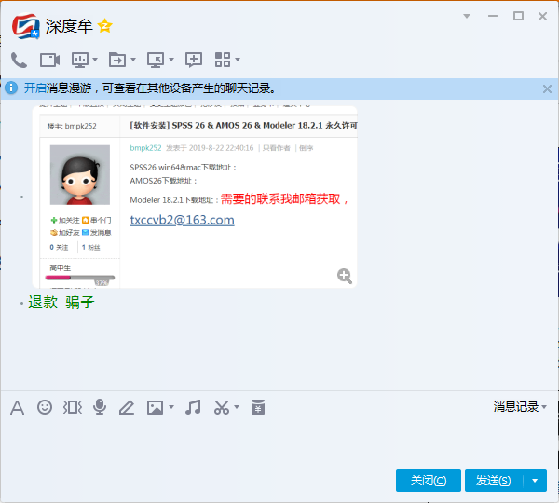Viewport: 559px width, 503px height.
Task: Click the contact name 深度牟
Action: pos(69,26)
